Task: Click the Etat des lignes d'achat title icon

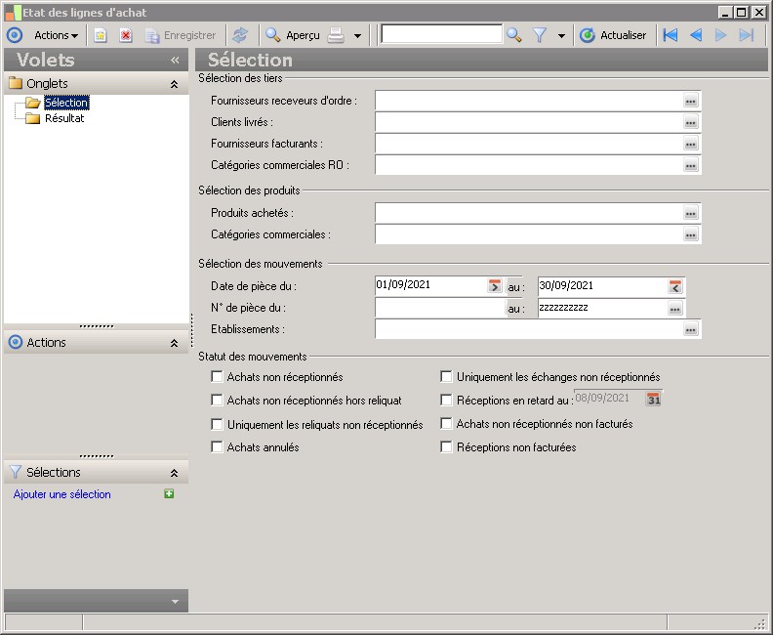Action: (x=14, y=13)
